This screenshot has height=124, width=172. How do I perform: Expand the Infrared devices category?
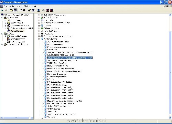(39, 18)
